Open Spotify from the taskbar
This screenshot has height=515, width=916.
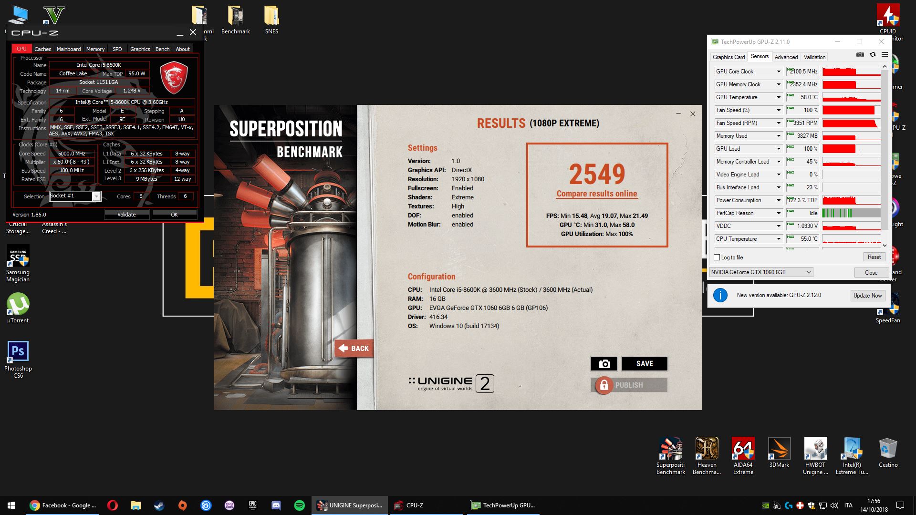click(299, 505)
